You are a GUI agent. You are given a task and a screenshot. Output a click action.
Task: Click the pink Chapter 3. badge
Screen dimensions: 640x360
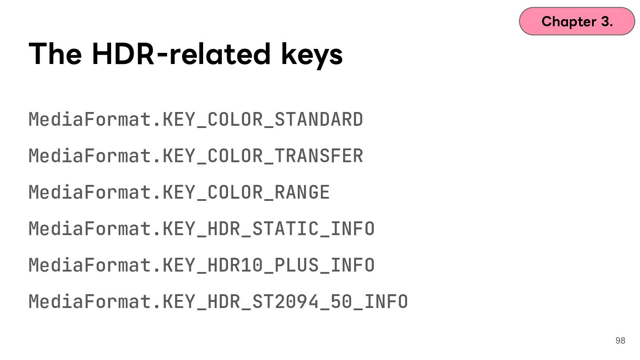point(577,21)
